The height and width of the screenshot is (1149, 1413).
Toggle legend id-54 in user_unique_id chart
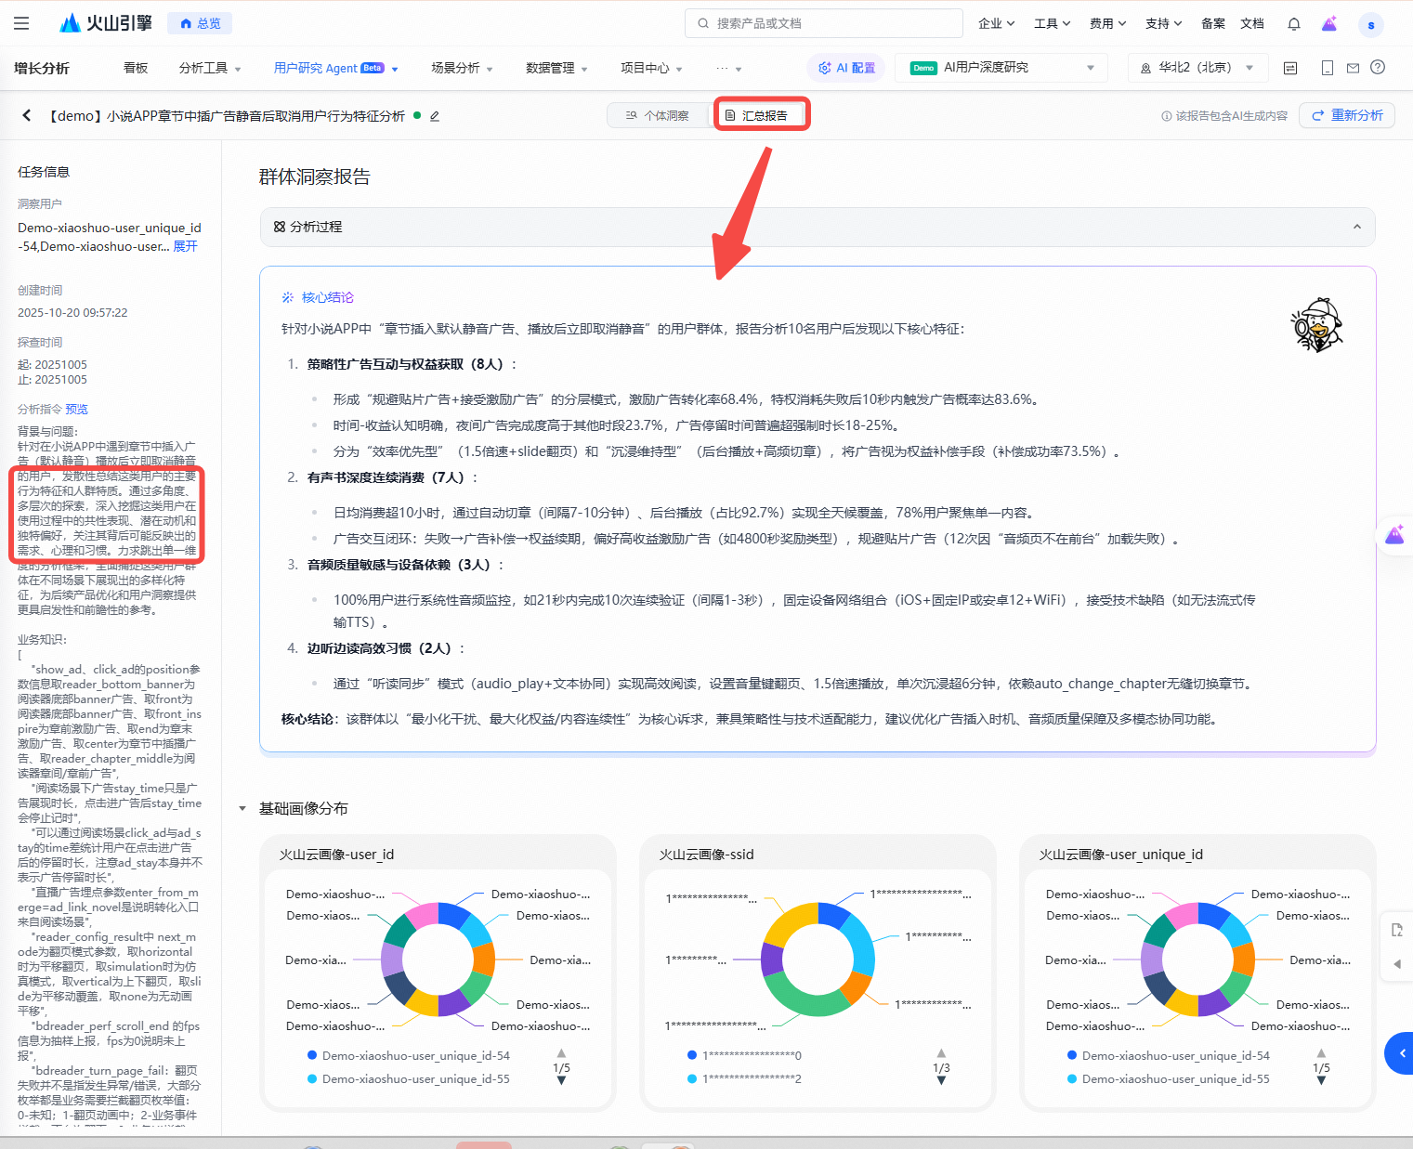[1169, 1055]
